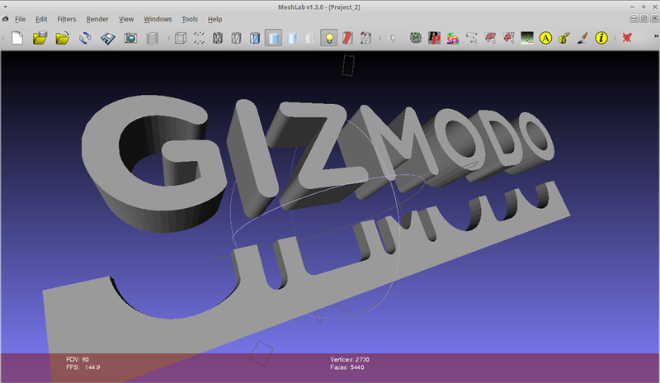The height and width of the screenshot is (383, 660).
Task: Toggle the red double-side lighting icon
Action: coord(347,38)
